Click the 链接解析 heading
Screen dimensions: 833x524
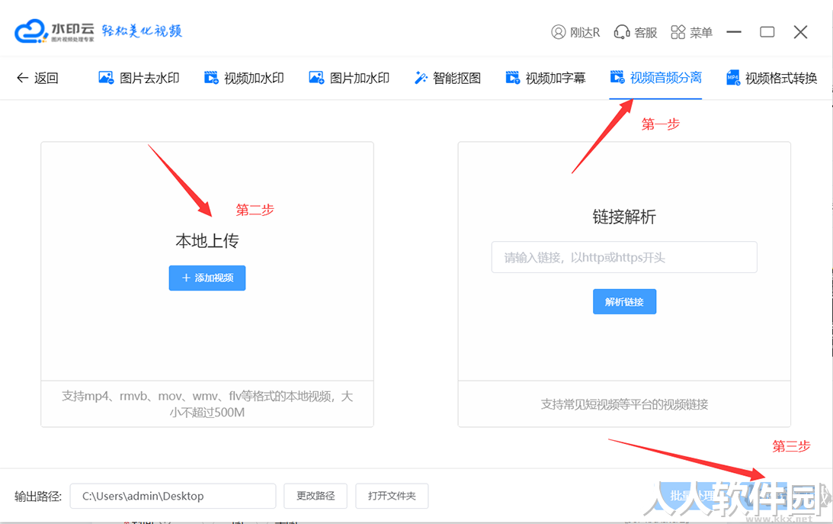point(624,217)
